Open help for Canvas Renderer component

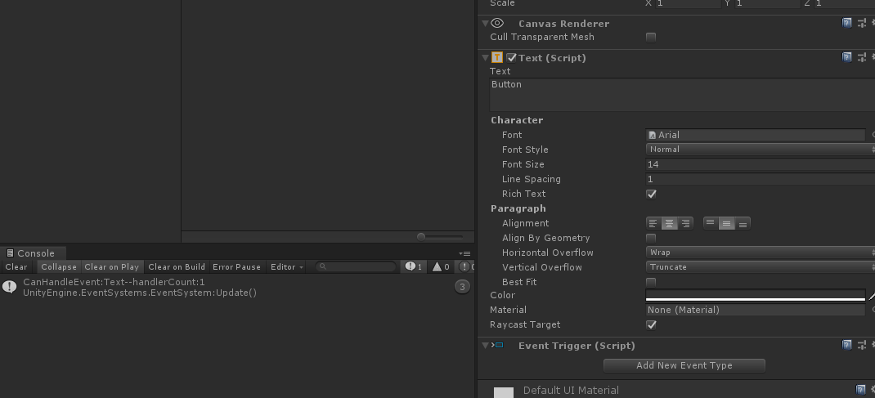click(846, 23)
